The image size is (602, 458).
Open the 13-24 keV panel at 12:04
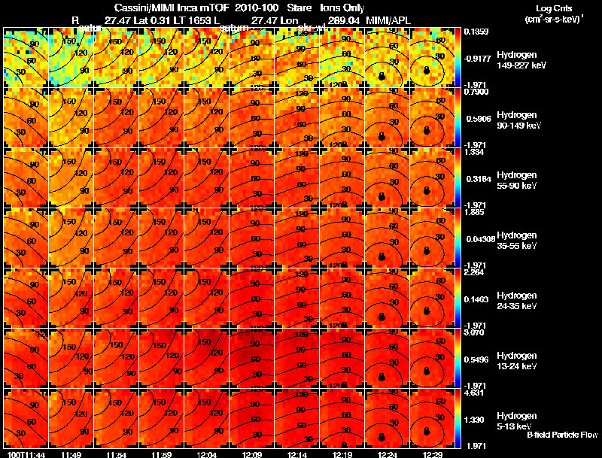206,358
